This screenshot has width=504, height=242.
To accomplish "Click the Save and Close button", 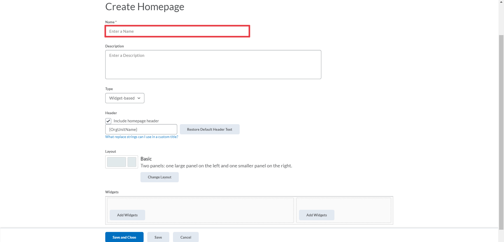I will click(x=124, y=237).
